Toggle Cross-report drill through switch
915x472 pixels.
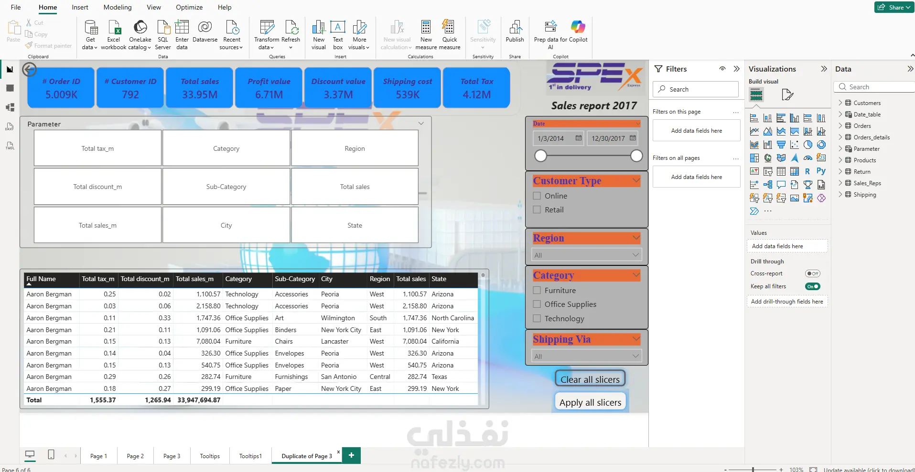(x=812, y=273)
